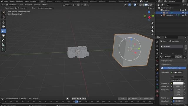Click the Blender logo menu icon
Screen dimensions: 188x106
[2, 1]
